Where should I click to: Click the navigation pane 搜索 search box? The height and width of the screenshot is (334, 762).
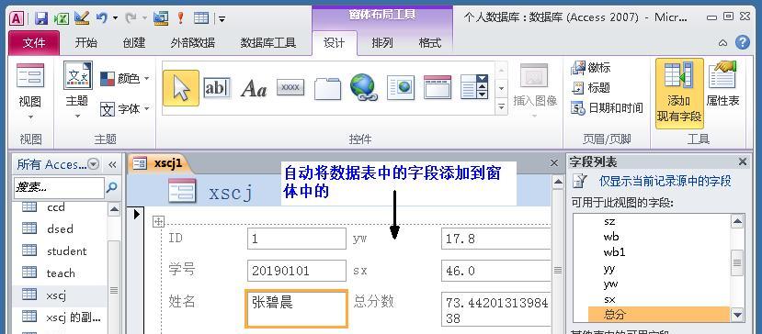click(59, 187)
